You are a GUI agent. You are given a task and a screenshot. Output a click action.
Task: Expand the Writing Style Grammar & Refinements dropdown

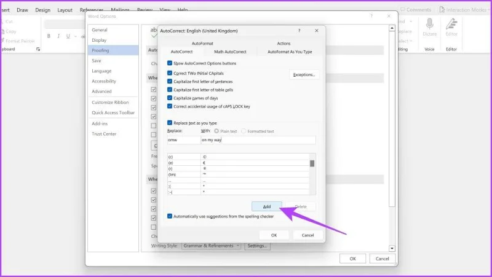(x=211, y=246)
